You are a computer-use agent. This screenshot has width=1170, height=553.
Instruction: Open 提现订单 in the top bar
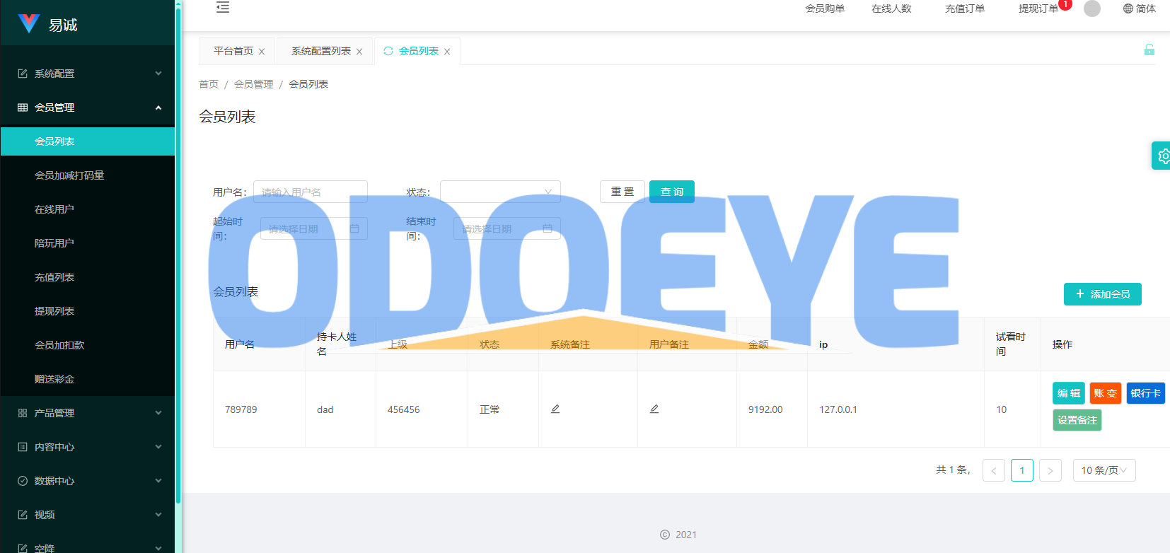tap(1038, 8)
